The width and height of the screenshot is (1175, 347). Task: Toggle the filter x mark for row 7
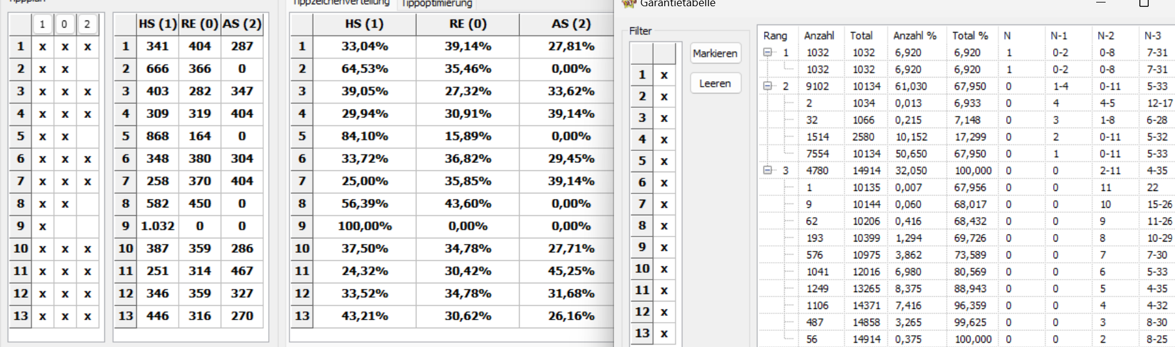coord(664,204)
